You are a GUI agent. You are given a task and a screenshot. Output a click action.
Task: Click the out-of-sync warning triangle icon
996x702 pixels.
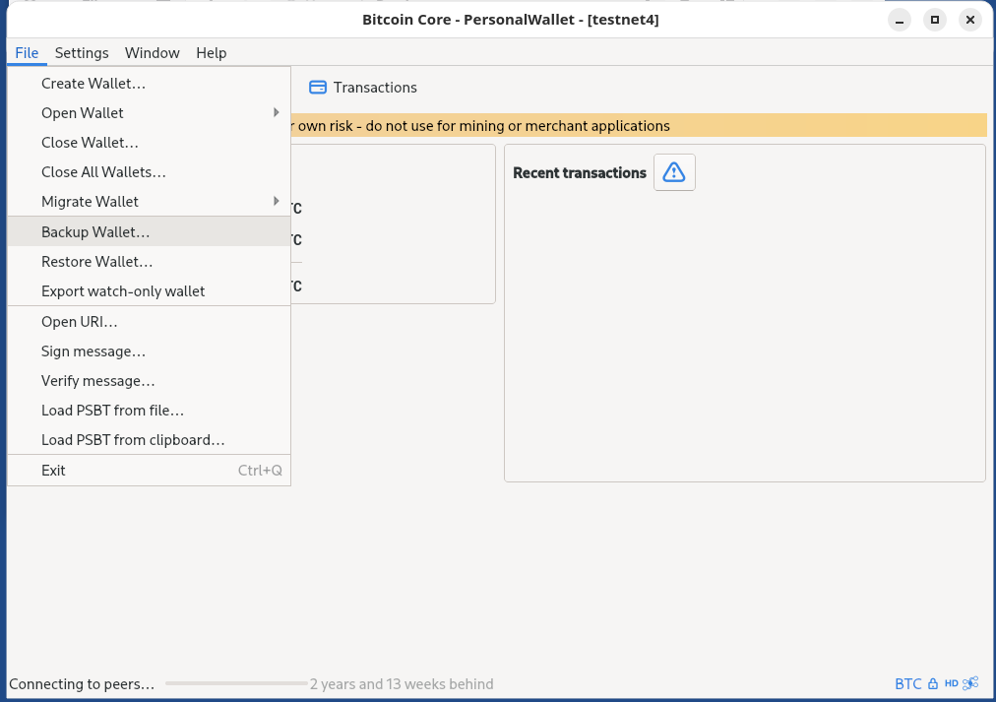click(x=674, y=172)
